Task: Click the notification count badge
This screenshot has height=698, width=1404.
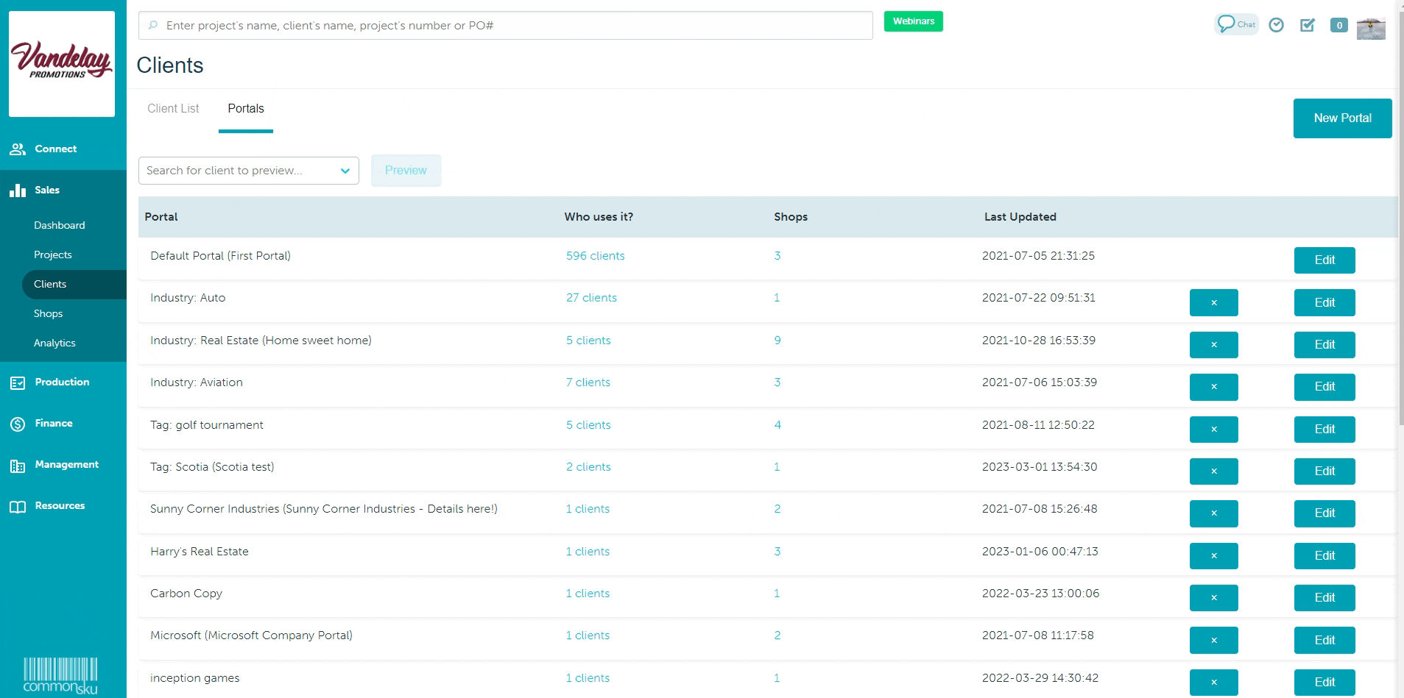Action: [x=1338, y=25]
